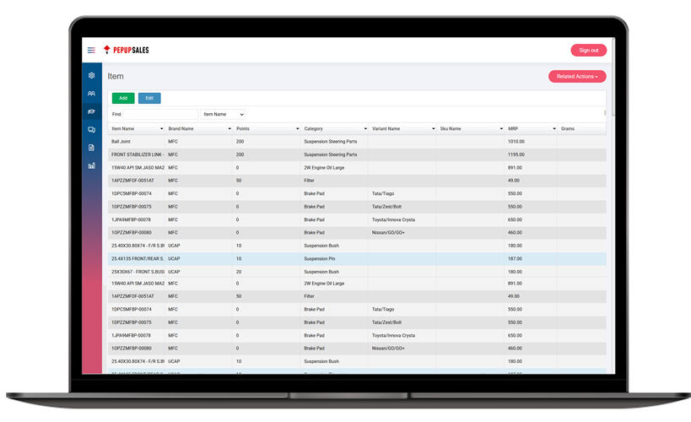Open the settings gear in sidebar

click(x=91, y=76)
